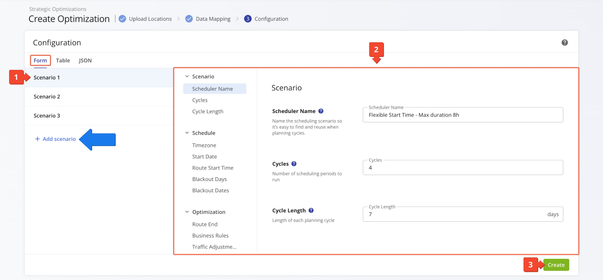Switch to the JSON tab
Viewport: 603px width, 280px height.
click(85, 60)
